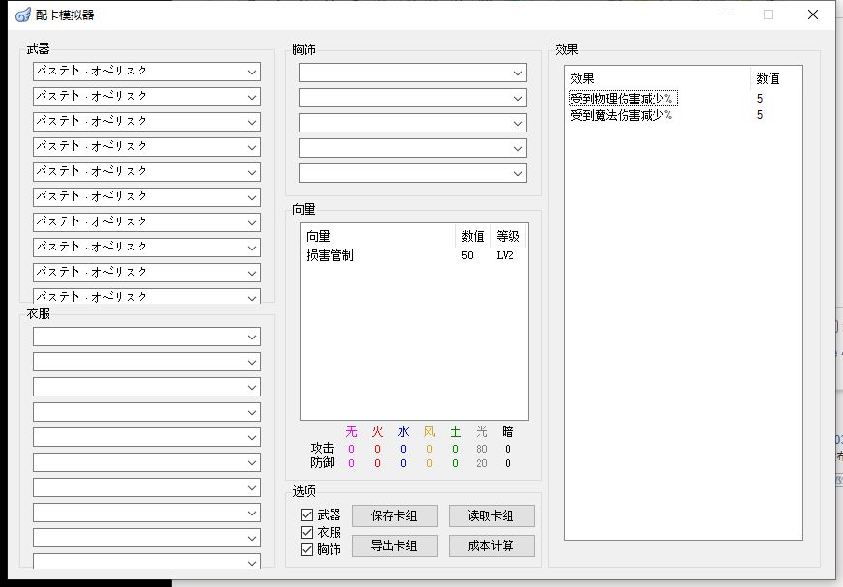Viewport: 843px width, 587px height.
Task: Select the 受到魔法伤害减少% effect row
Action: click(x=621, y=115)
